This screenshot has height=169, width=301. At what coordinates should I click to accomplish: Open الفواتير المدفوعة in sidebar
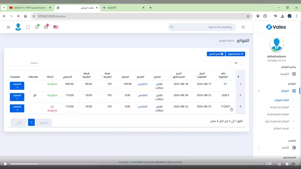280,107
